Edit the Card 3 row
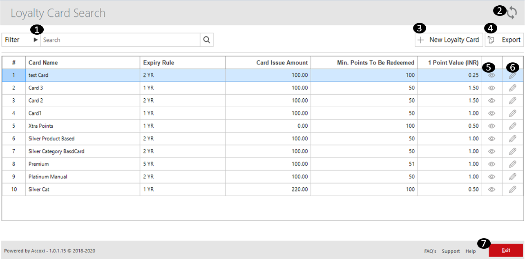 [x=513, y=88]
